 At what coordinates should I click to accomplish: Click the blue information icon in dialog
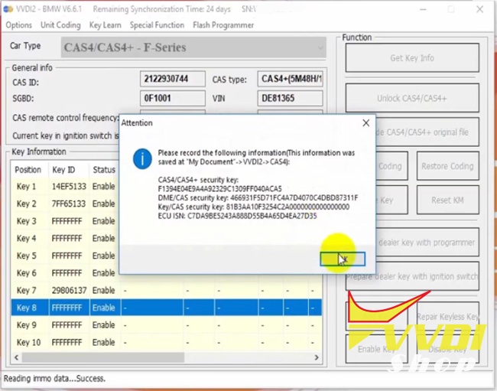142,158
